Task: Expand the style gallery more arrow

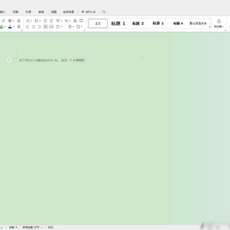Action: [210, 27]
